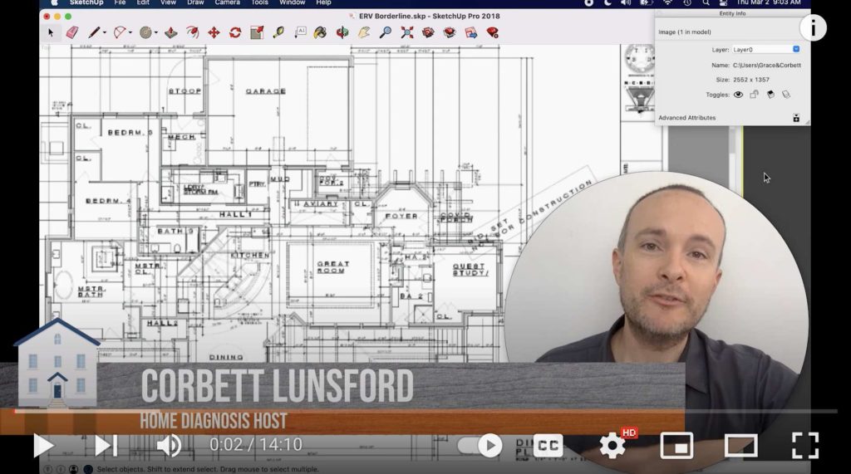This screenshot has height=474, width=851.
Task: Activate the Push/Pull tool
Action: click(x=171, y=32)
